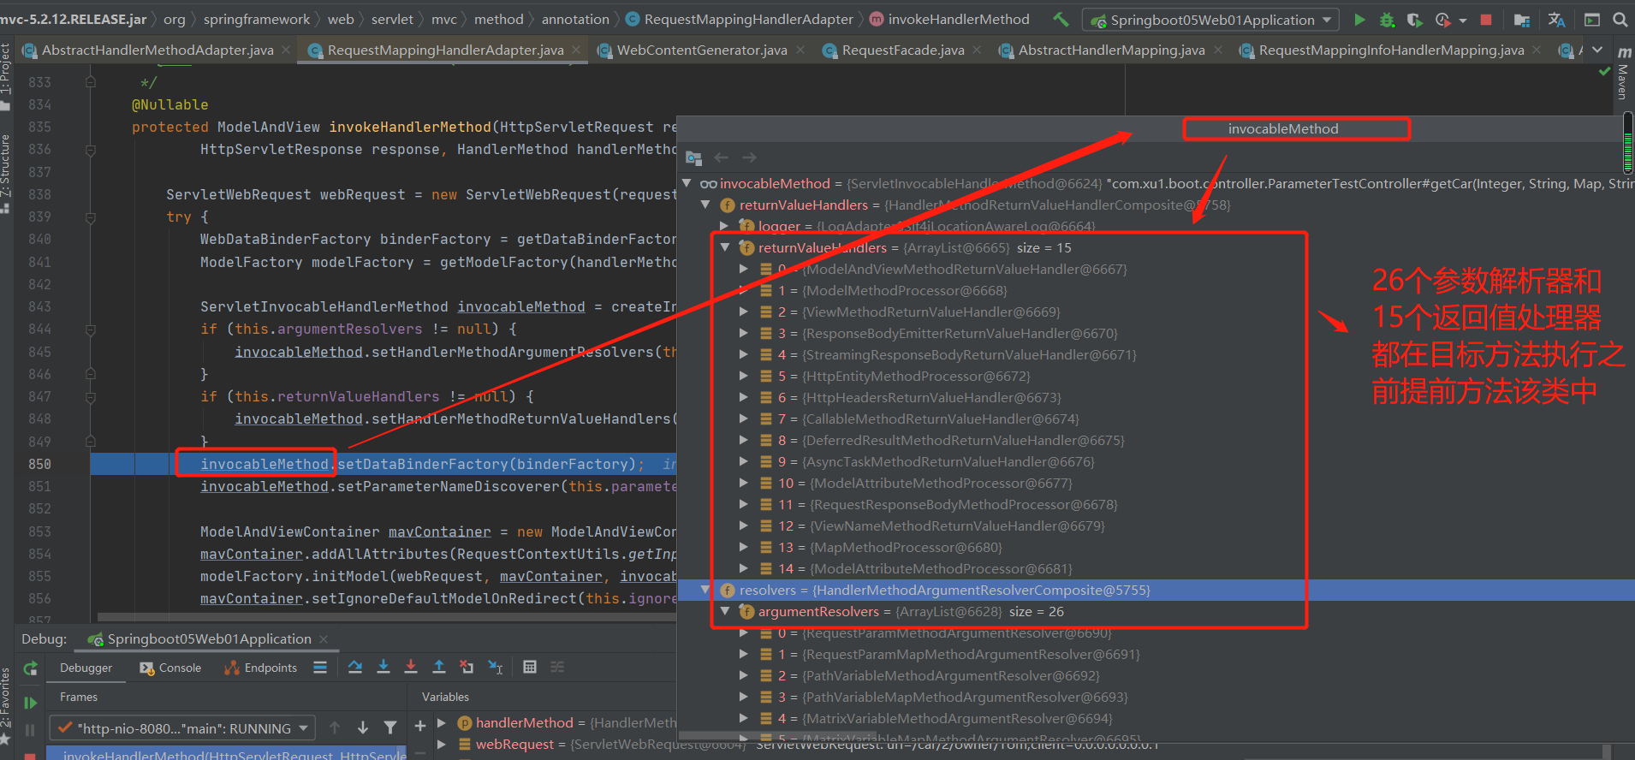Viewport: 1635px width, 760px height.
Task: Expand the HttpEntityMethodProcessor@6672 entry
Action: (x=743, y=376)
